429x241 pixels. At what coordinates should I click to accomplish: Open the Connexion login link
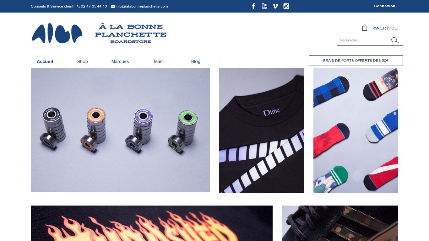(x=385, y=6)
